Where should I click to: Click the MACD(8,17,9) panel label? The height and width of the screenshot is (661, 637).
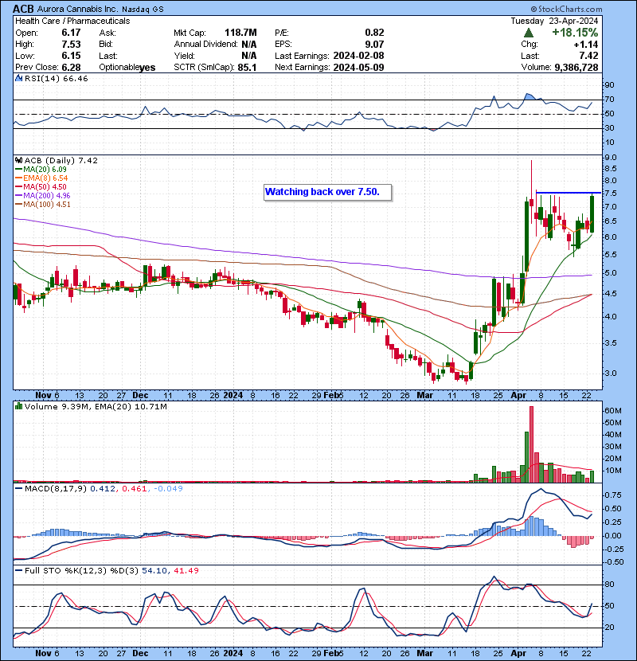[56, 489]
